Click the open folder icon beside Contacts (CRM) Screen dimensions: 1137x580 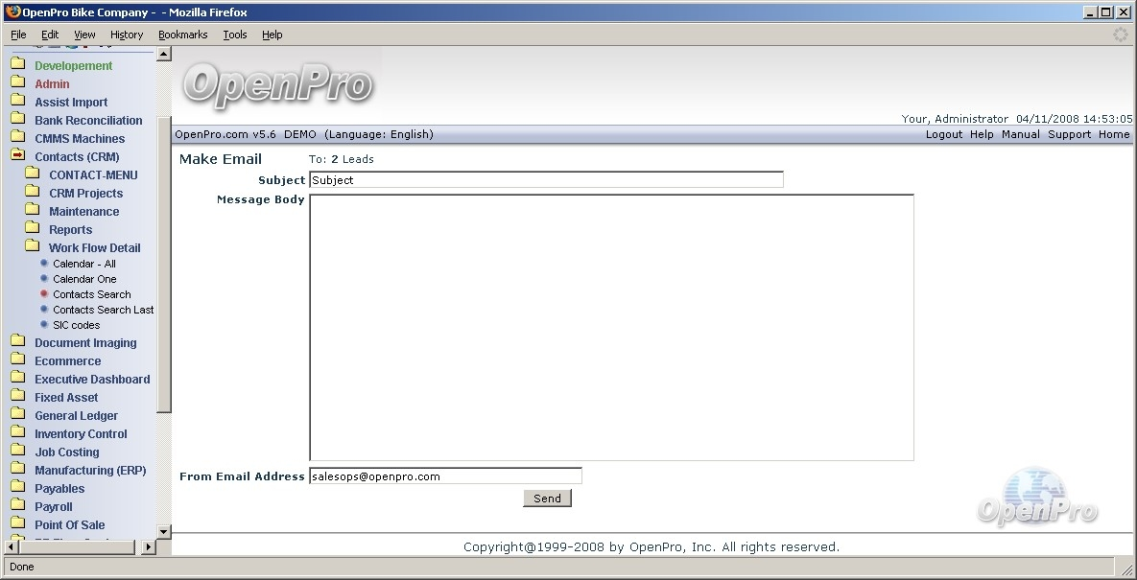click(x=17, y=156)
